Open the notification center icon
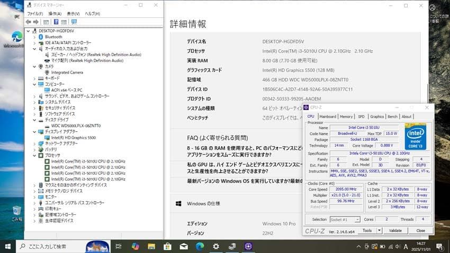 point(439,247)
